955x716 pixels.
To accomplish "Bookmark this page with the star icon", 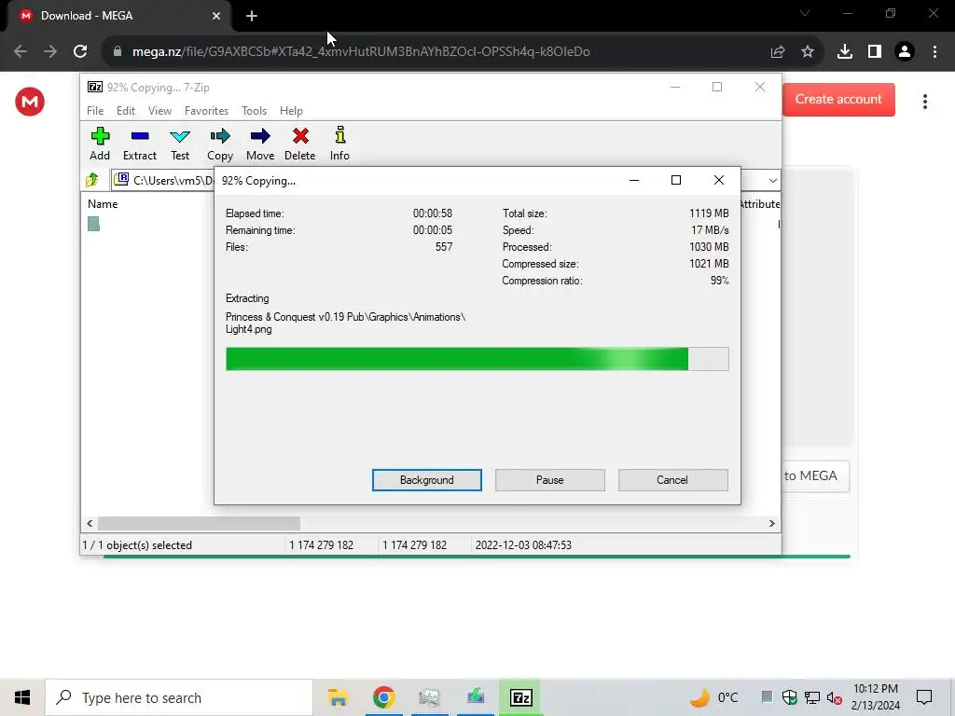I will tap(808, 51).
